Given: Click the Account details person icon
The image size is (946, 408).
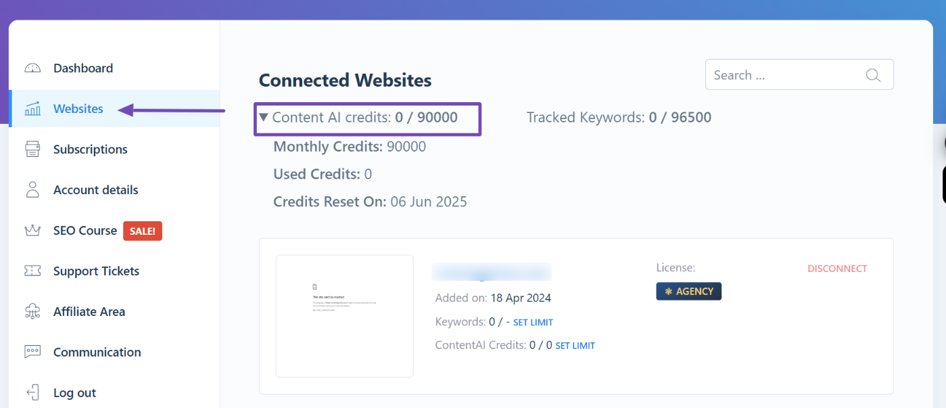Looking at the screenshot, I should click(32, 190).
